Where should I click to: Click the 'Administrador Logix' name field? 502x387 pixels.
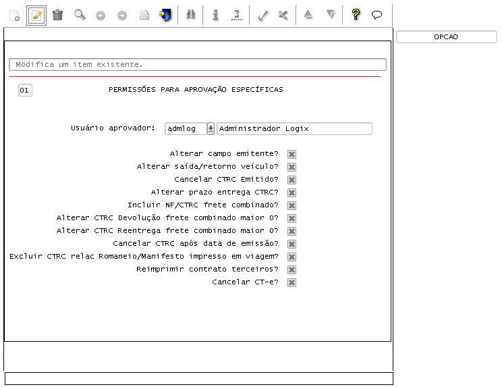point(294,129)
